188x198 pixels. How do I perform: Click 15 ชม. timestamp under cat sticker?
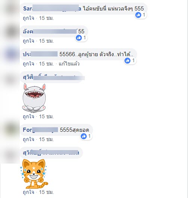46,192
